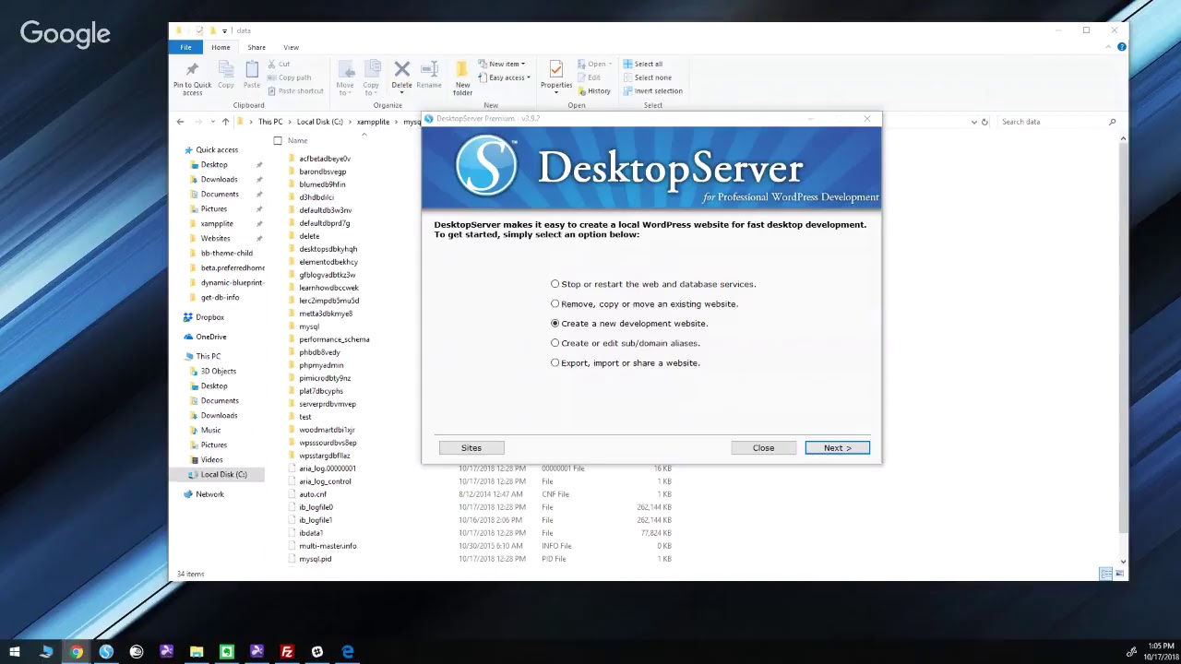Select the mysql.pid file
This screenshot has width=1181, height=664.
[x=315, y=559]
